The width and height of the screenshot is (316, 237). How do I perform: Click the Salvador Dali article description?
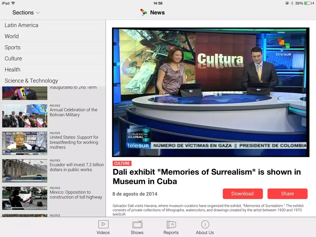point(208,210)
